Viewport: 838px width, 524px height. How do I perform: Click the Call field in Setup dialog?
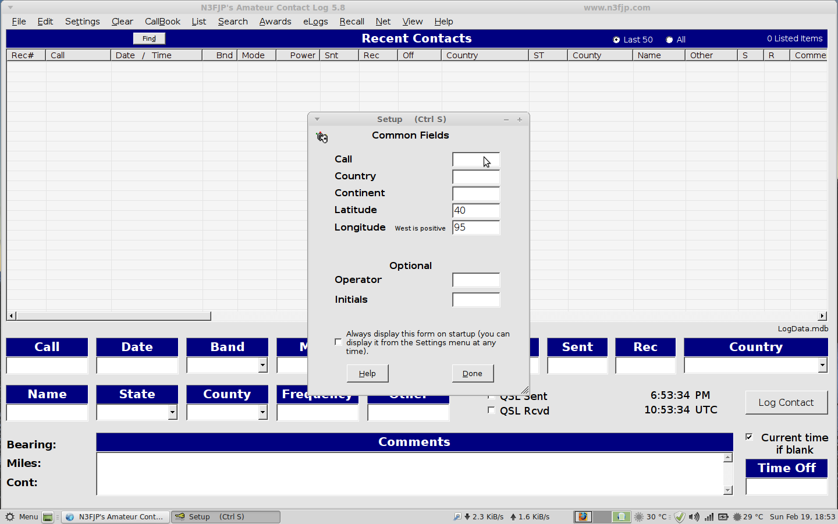[476, 160]
